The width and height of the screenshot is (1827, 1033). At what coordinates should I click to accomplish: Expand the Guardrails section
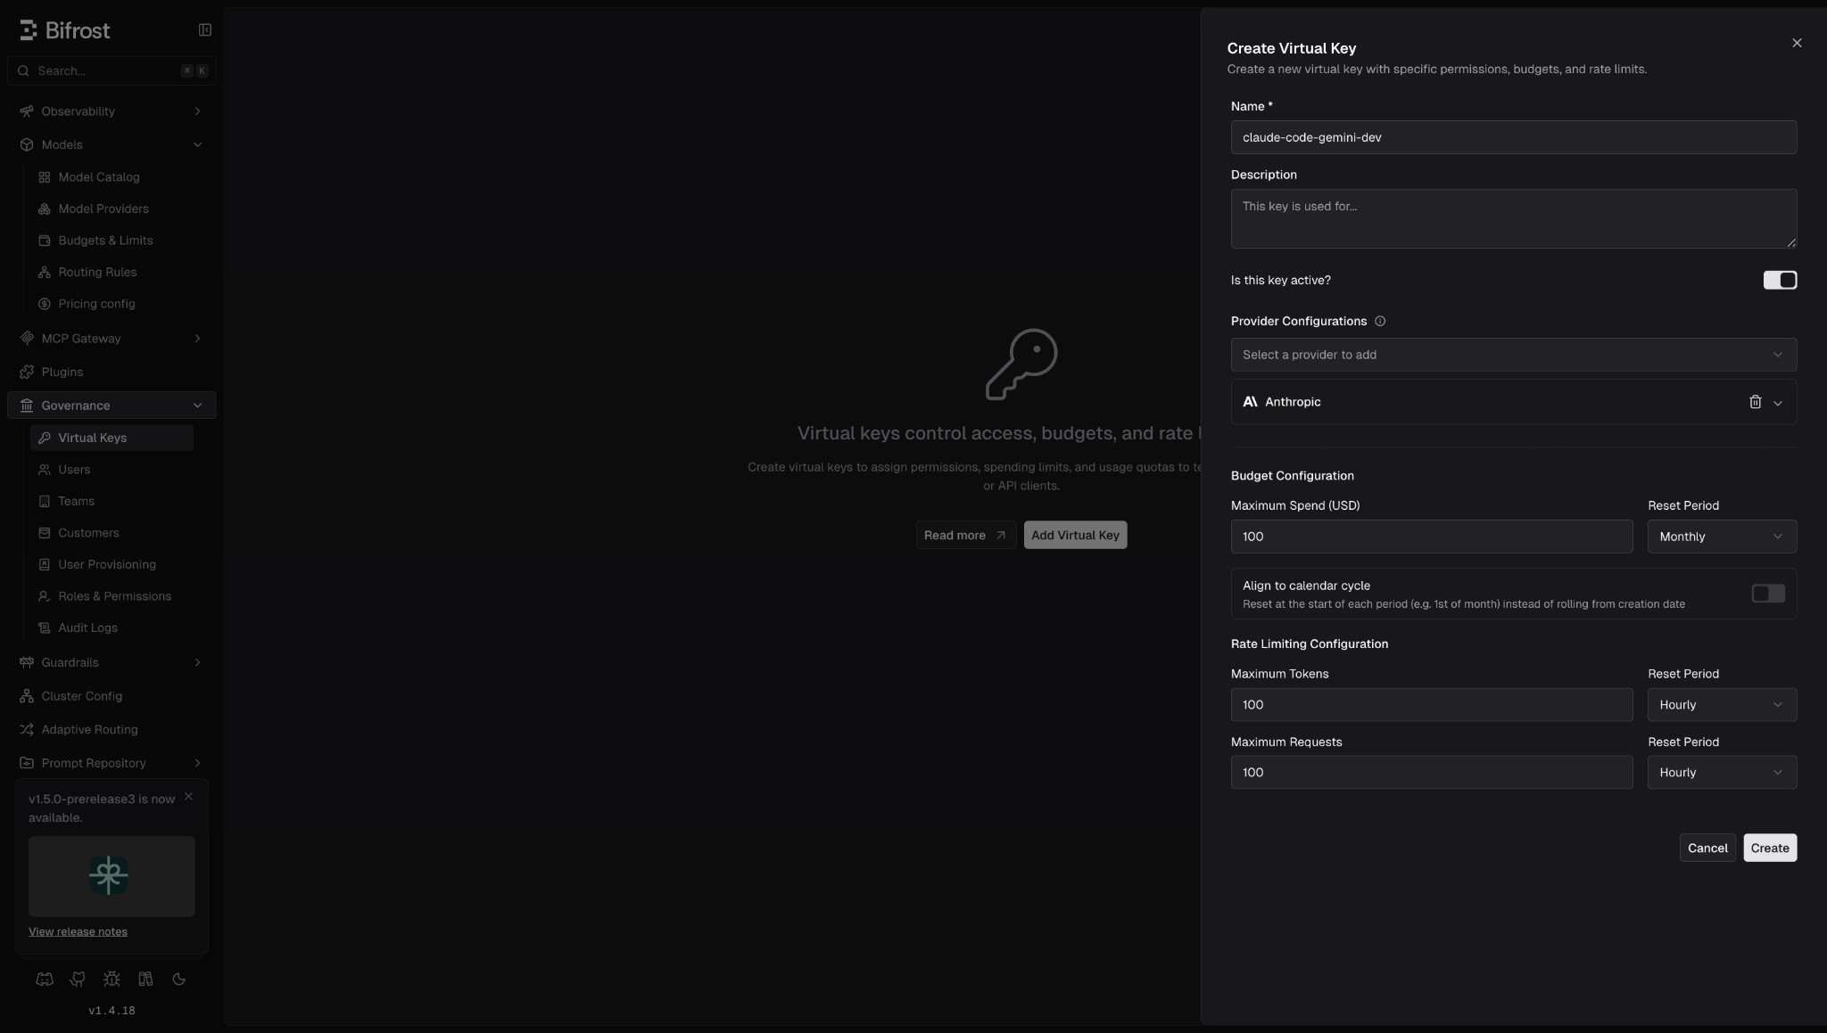point(112,662)
